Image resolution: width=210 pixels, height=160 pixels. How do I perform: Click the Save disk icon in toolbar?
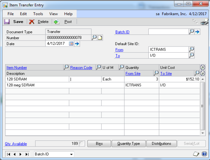7,22
